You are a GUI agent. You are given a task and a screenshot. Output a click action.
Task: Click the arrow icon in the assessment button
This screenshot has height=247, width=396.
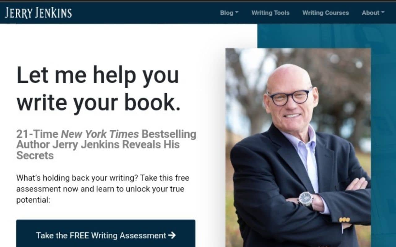(172, 236)
